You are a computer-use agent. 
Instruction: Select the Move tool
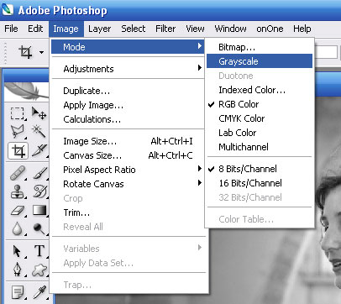[39, 113]
